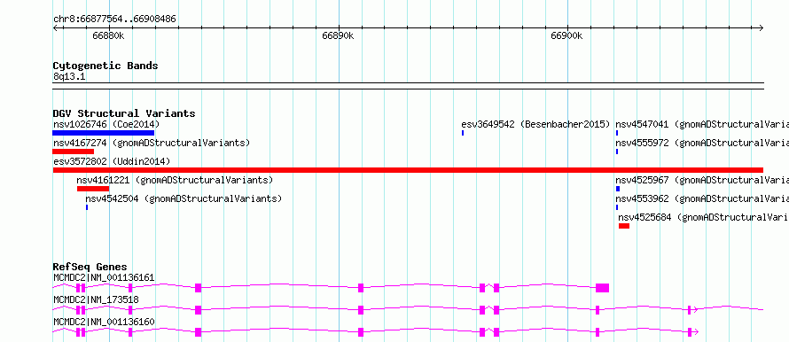Click the 66890k ruler tick label
This screenshot has width=789, height=342.
[x=338, y=35]
